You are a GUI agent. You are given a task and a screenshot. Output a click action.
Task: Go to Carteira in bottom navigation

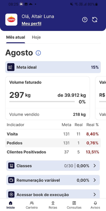pyautogui.click(x=32, y=205)
